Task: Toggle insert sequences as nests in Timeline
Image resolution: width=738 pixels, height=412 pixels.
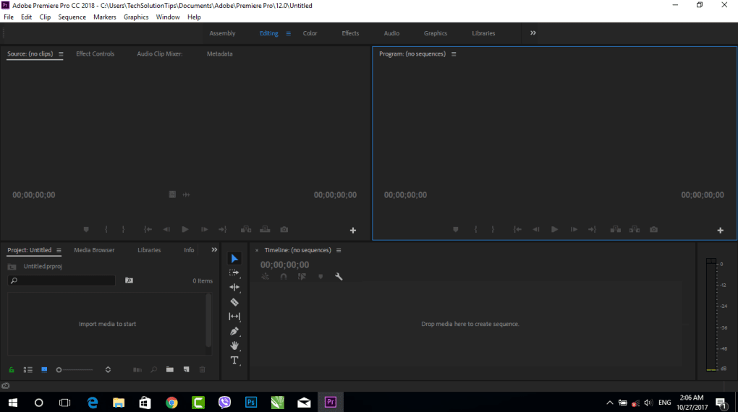Action: click(x=266, y=277)
